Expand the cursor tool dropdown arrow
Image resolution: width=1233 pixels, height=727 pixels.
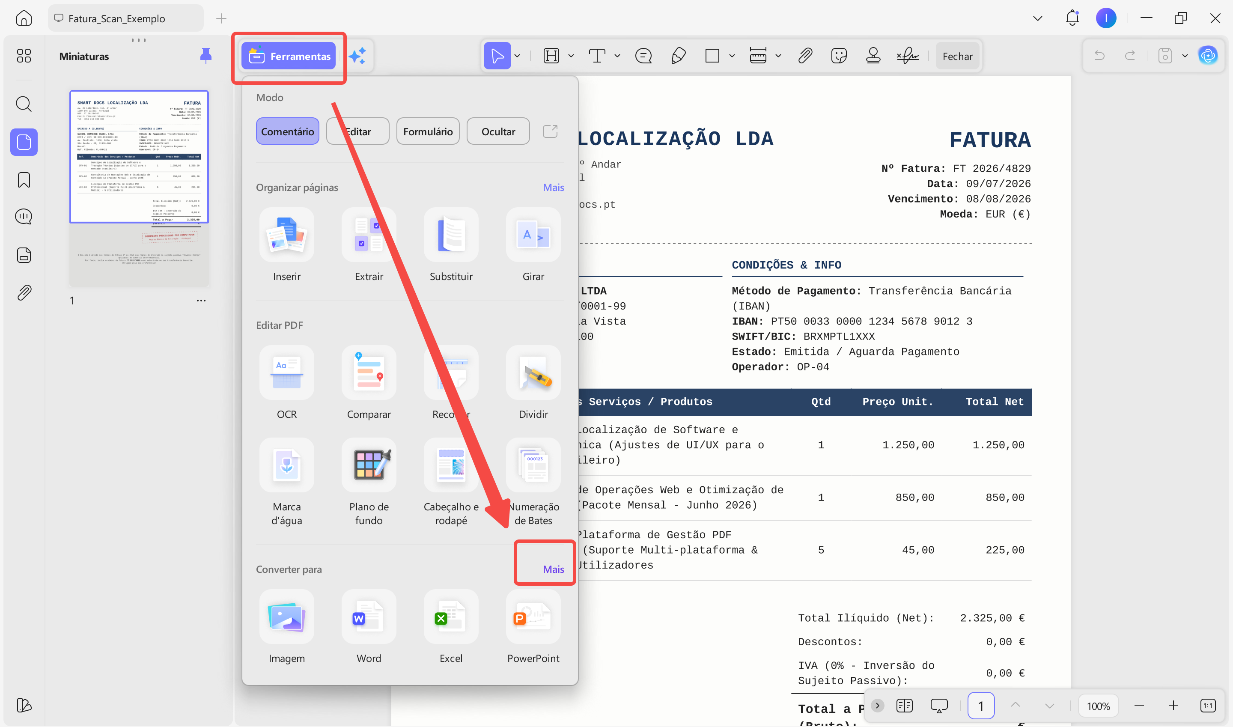517,56
